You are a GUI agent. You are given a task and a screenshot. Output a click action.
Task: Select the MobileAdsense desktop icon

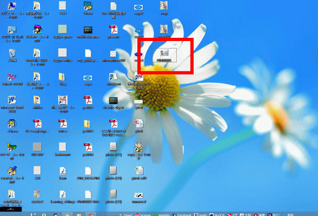coord(88,32)
